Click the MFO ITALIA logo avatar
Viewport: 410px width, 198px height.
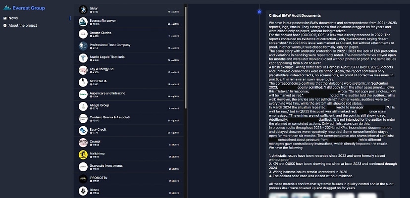[83, 82]
